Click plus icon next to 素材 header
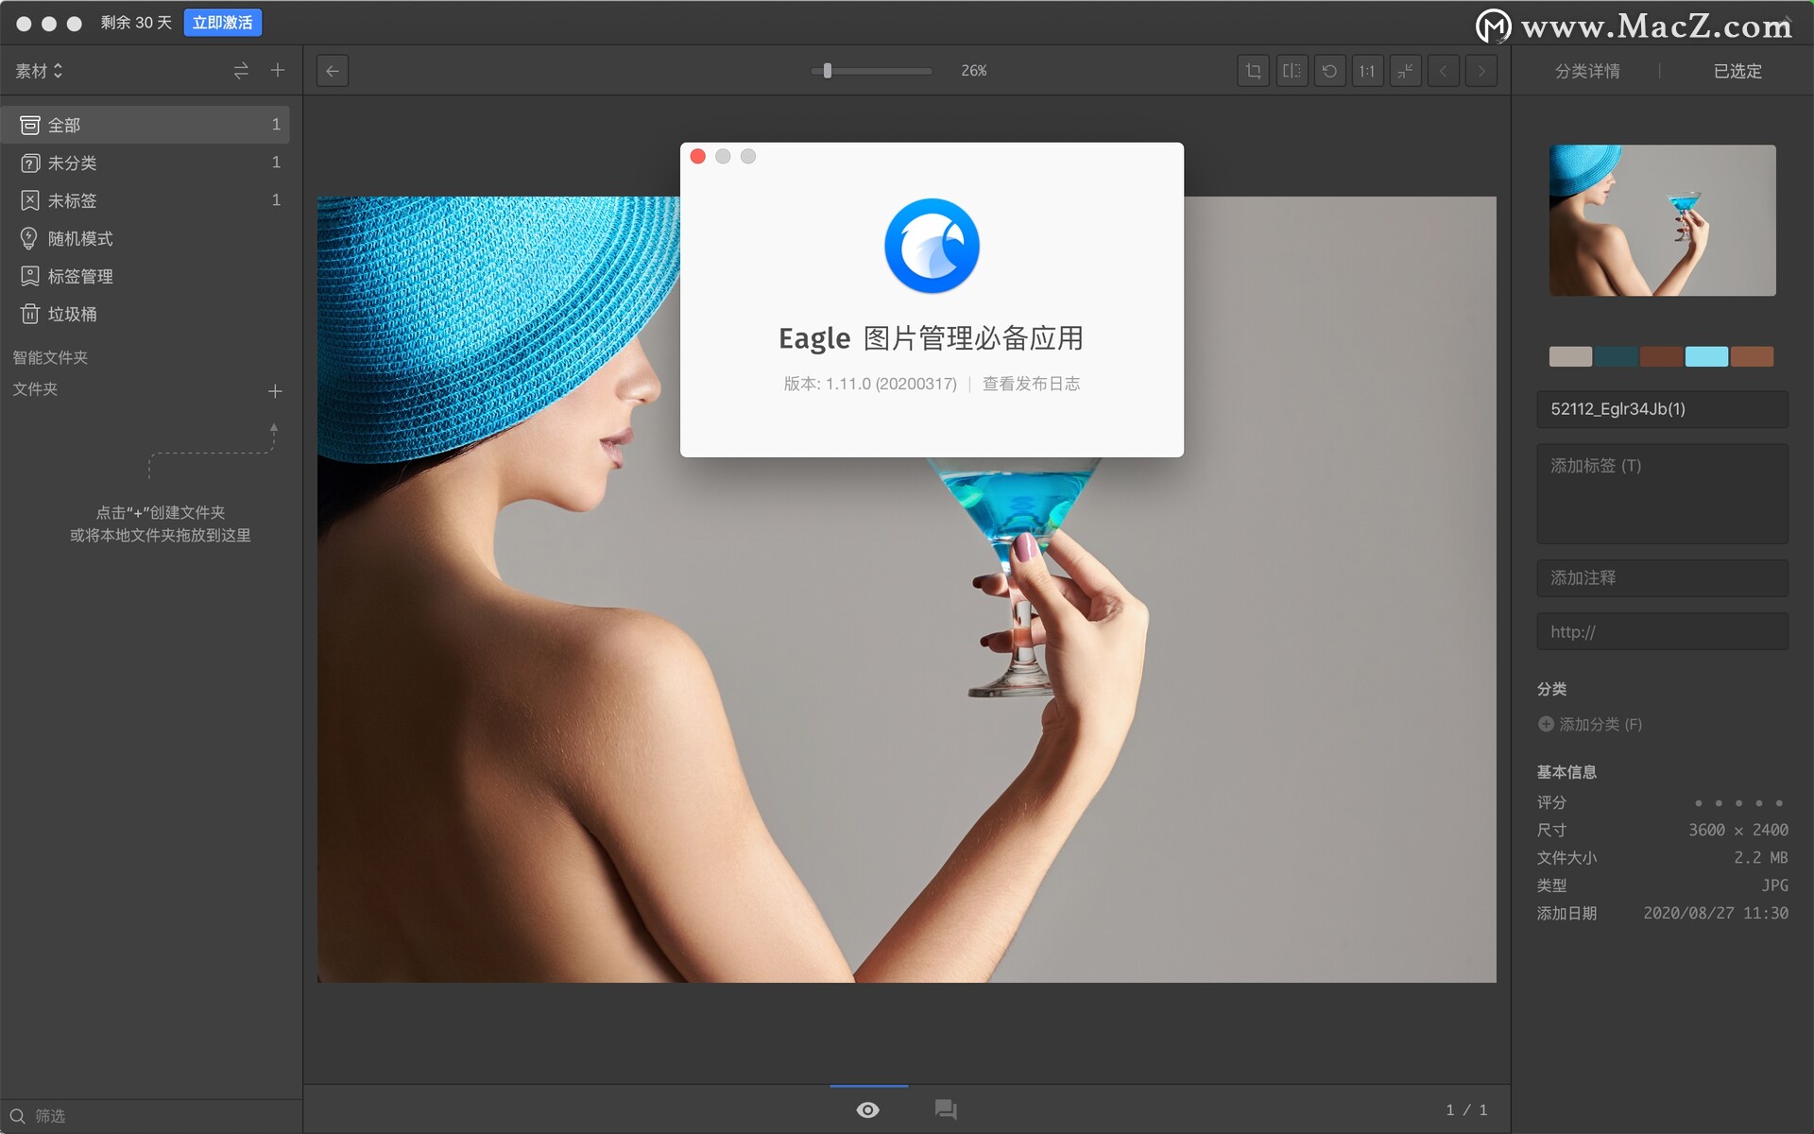Viewport: 1814px width, 1134px height. click(278, 71)
